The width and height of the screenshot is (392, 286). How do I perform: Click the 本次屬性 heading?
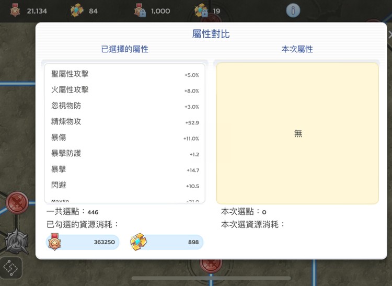pyautogui.click(x=297, y=49)
